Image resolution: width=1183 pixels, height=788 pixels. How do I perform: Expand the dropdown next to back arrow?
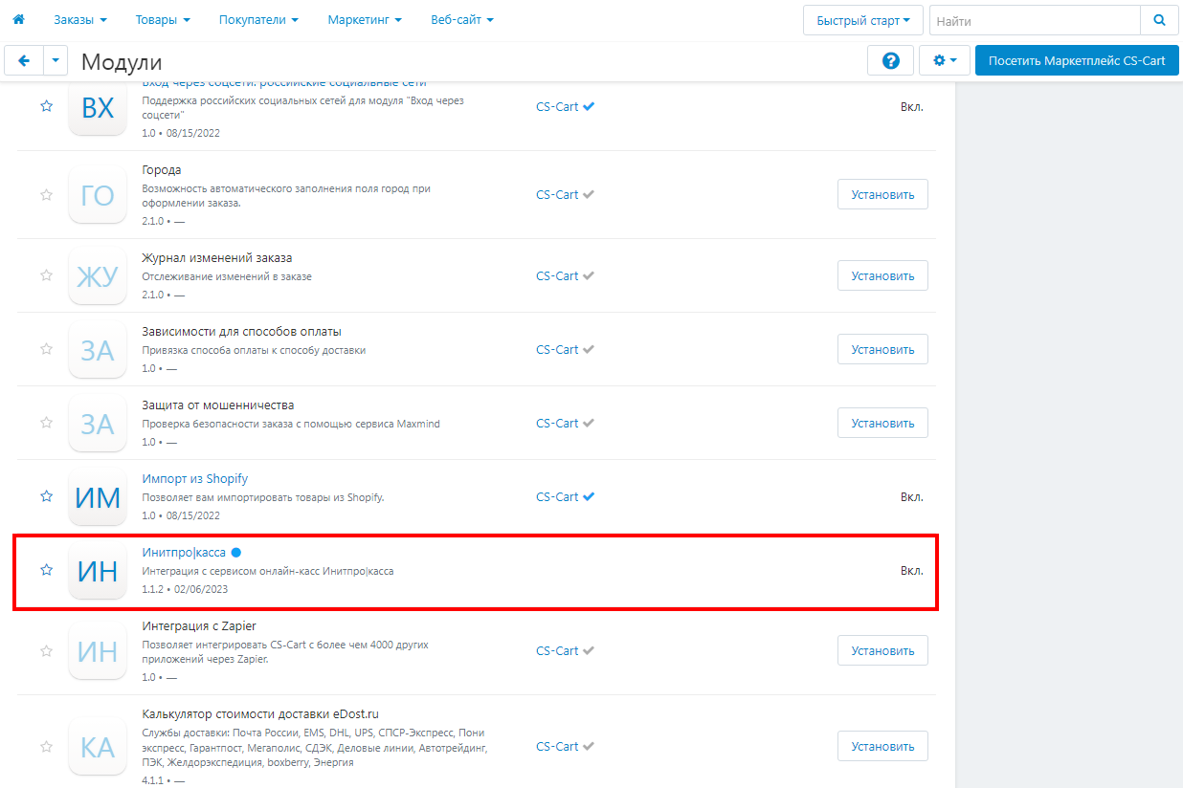tap(56, 60)
